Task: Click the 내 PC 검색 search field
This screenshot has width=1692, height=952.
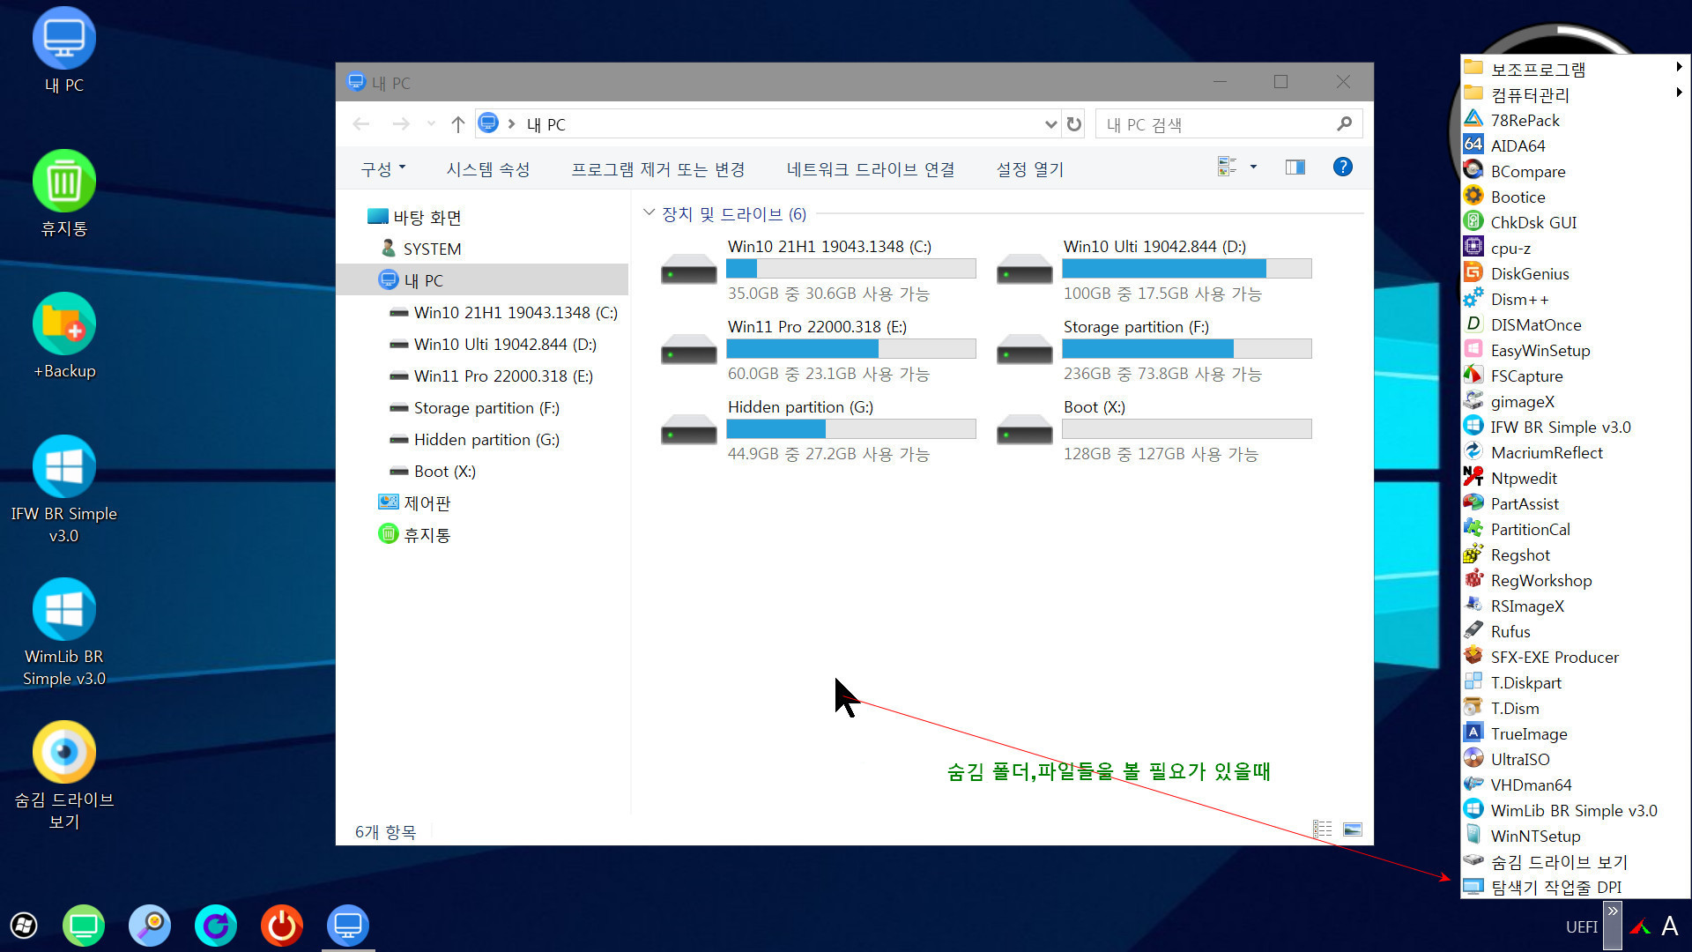Action: tap(1228, 124)
